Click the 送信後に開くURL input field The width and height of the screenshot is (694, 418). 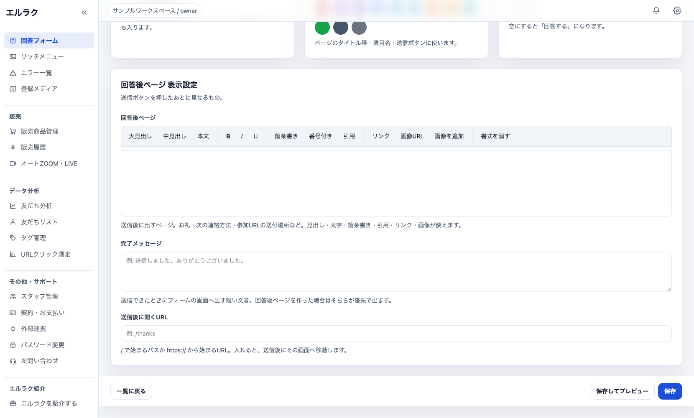tap(396, 334)
